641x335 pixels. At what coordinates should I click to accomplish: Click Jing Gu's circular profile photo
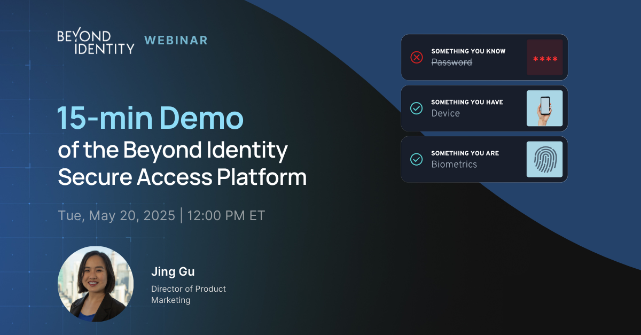(x=96, y=284)
